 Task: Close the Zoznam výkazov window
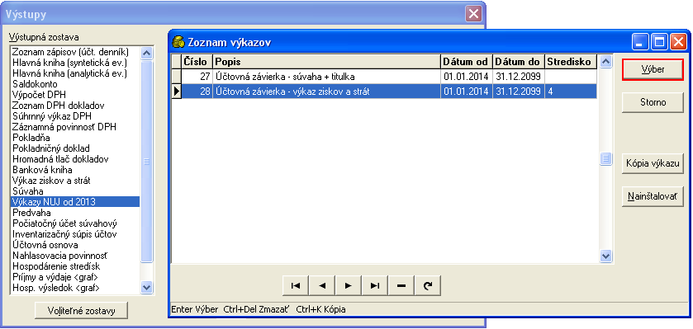click(x=678, y=42)
